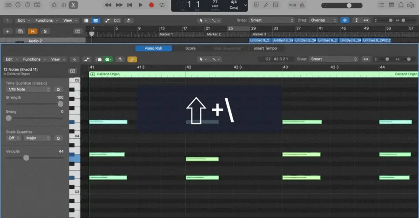
Task: Start recording with the red Record button
Action: 151,5
